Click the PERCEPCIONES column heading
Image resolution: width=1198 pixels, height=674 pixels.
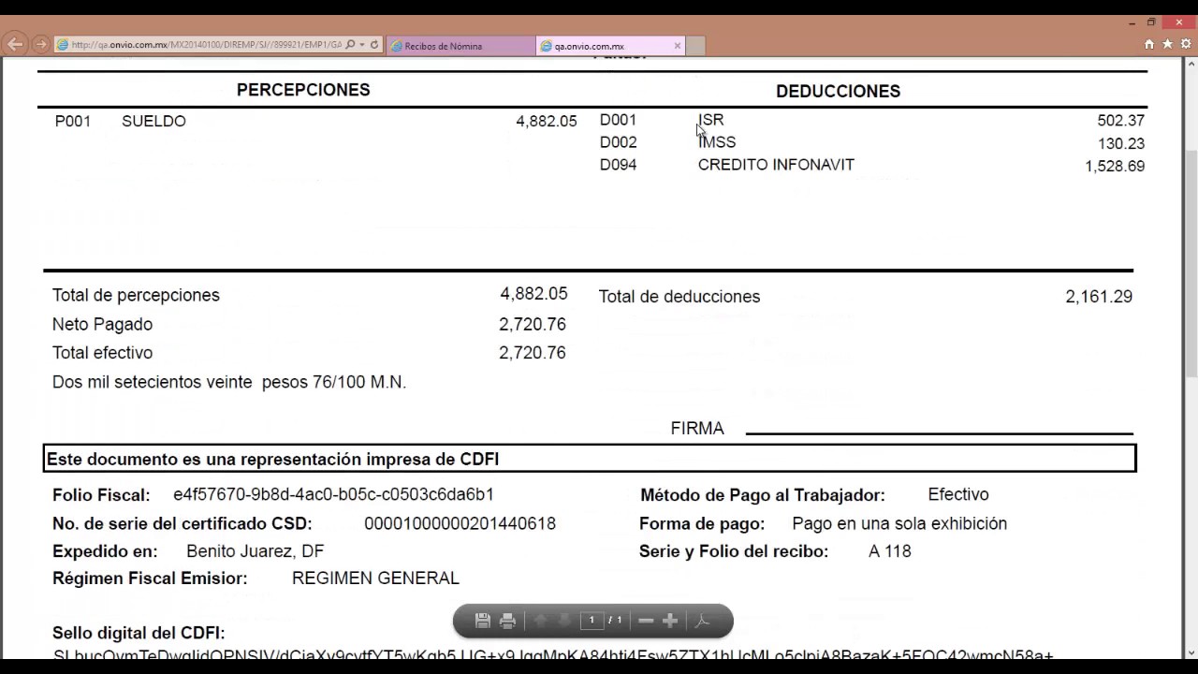[303, 90]
